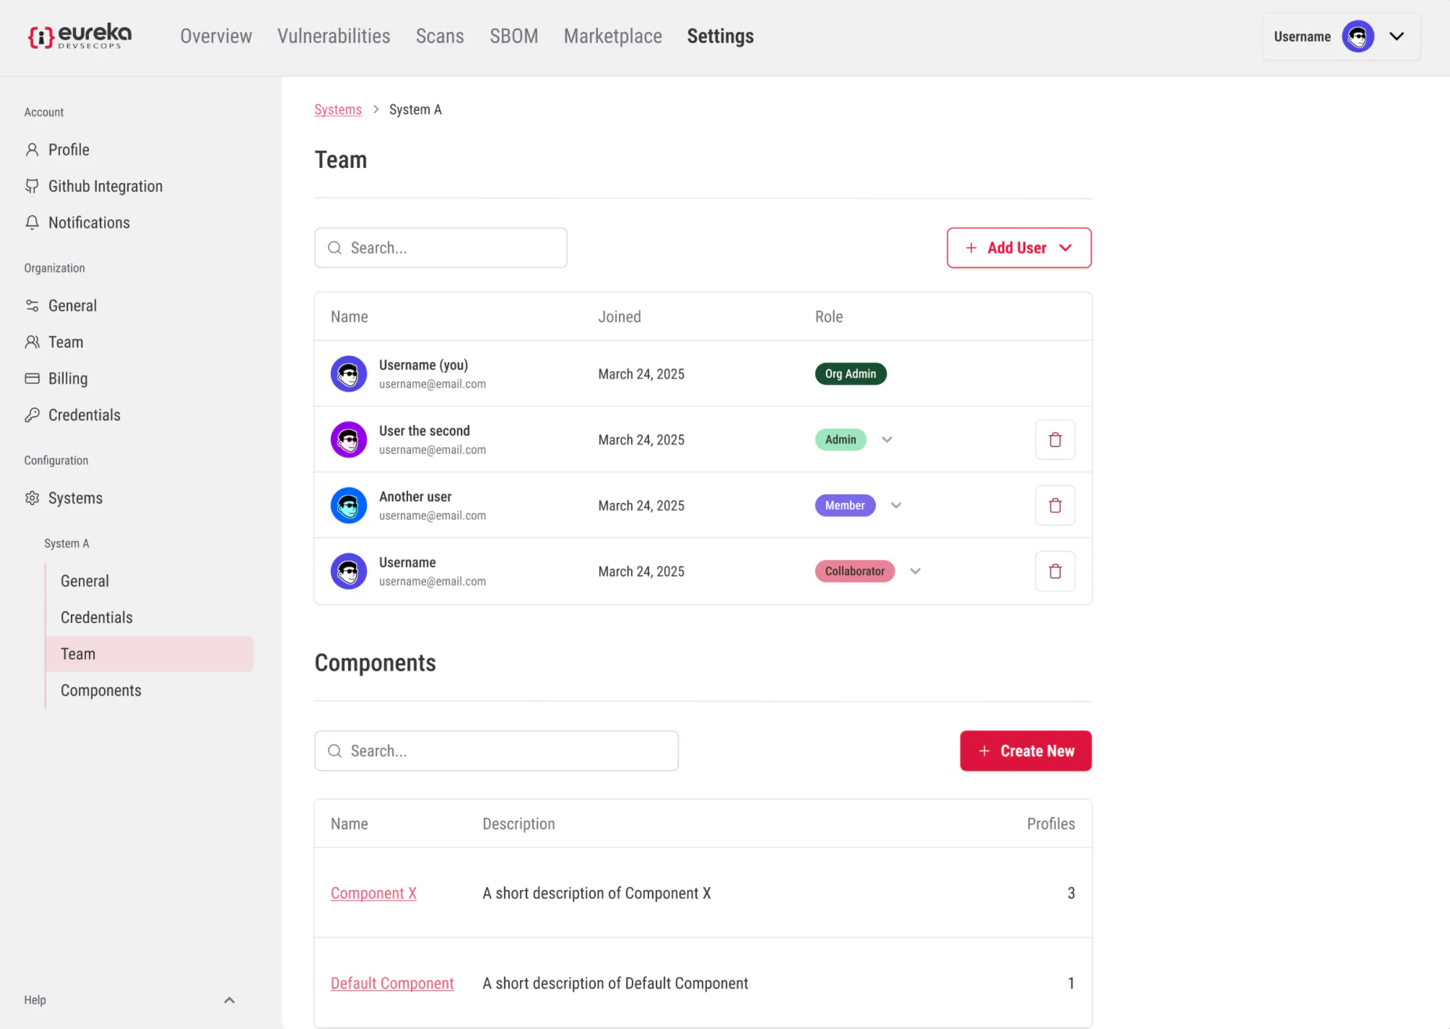
Task: Expand the Username account menu chevron
Action: pos(1396,37)
